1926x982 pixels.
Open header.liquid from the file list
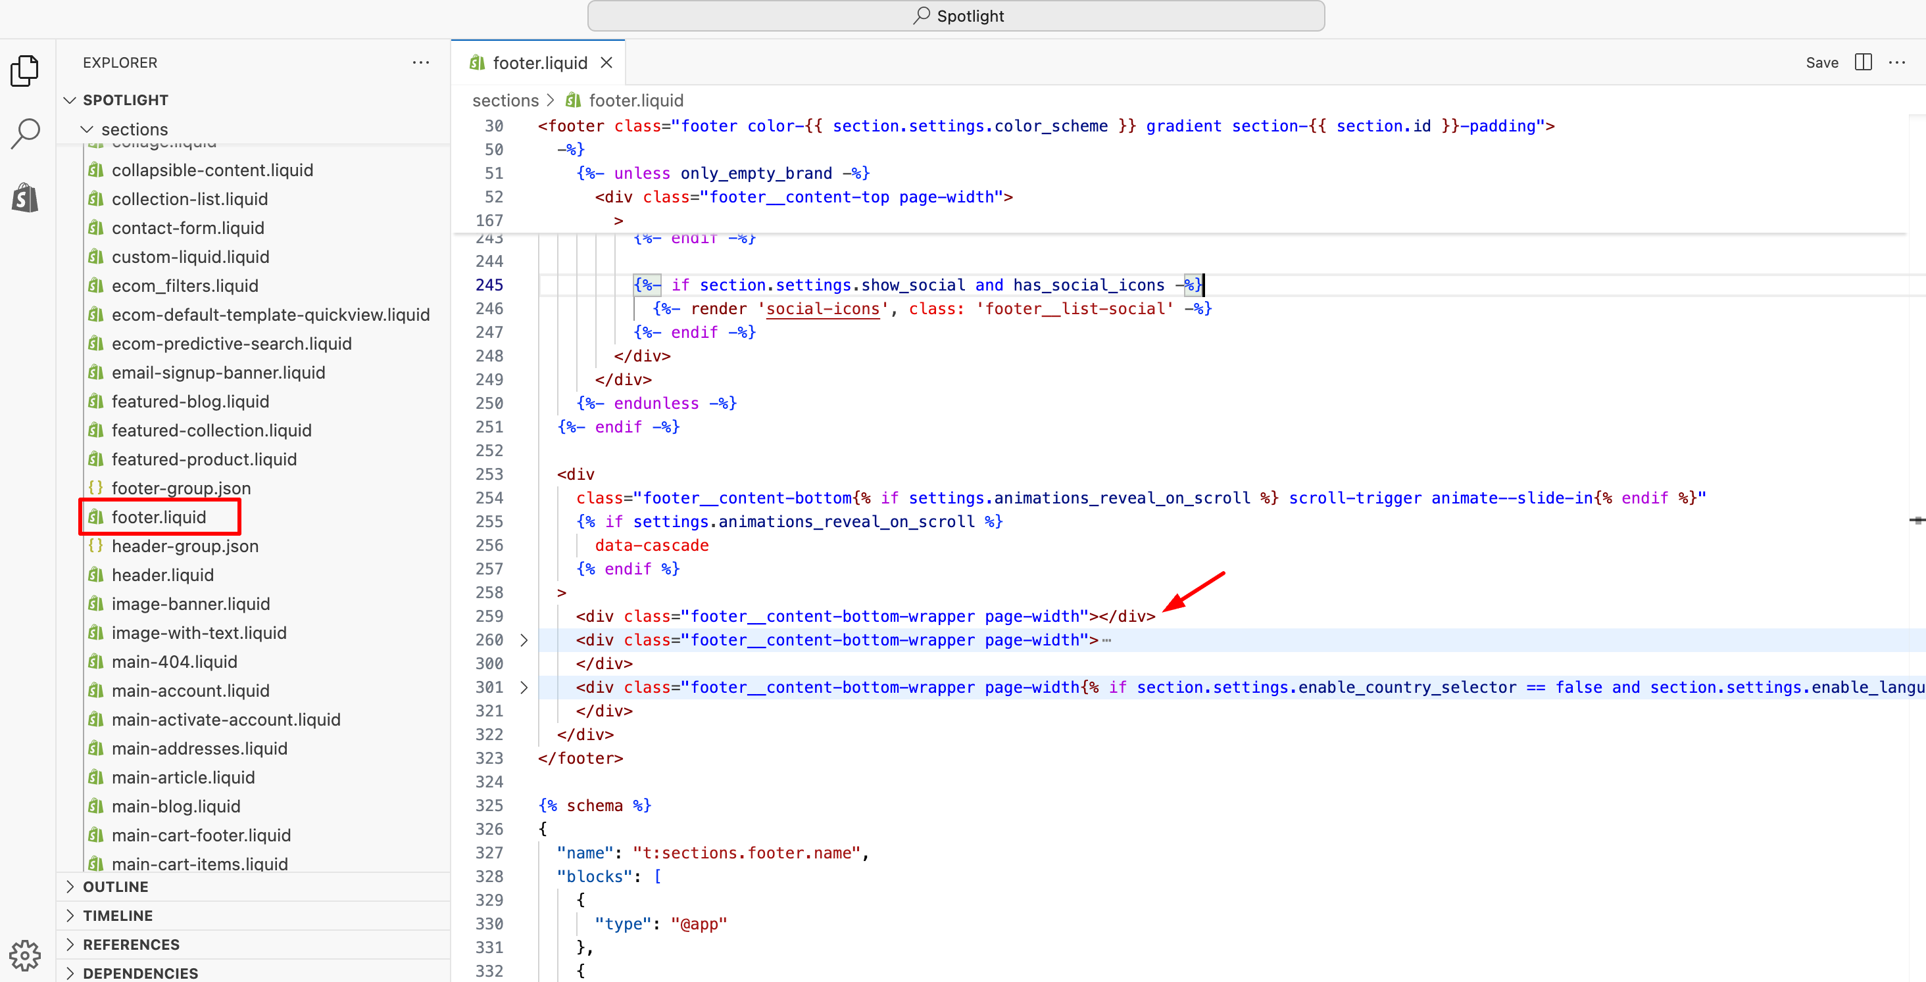(162, 574)
